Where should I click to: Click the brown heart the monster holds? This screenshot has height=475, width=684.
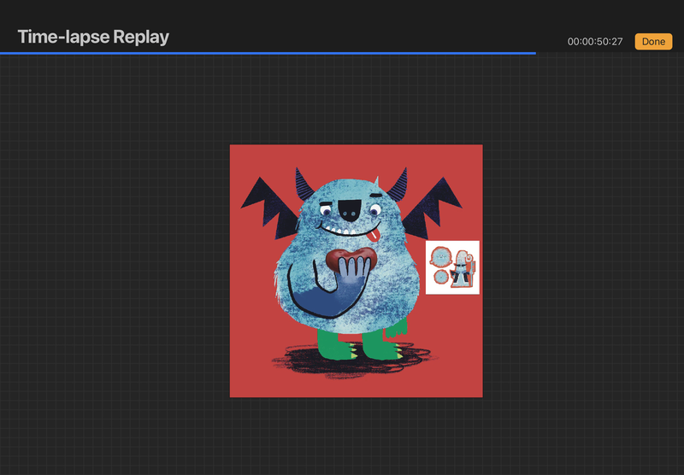pos(351,259)
